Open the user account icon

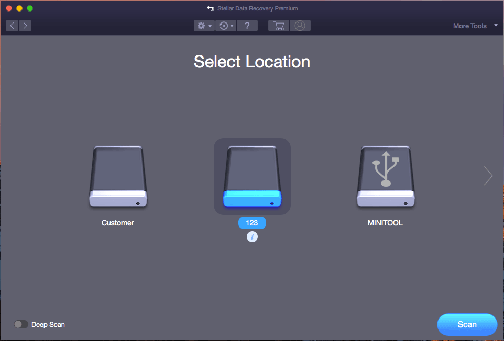(x=300, y=26)
